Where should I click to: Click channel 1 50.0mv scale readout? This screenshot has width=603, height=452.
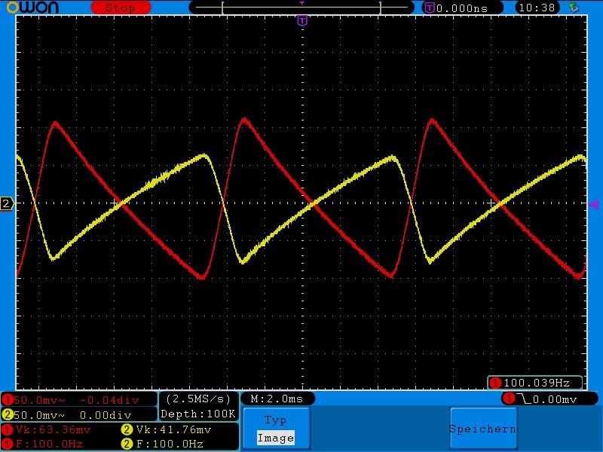[x=39, y=400]
